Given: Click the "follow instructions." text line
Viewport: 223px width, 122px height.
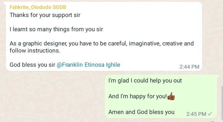Looking at the screenshot, I should 35,51.
